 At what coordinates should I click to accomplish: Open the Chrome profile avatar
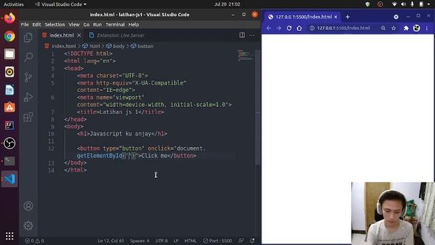417,28
